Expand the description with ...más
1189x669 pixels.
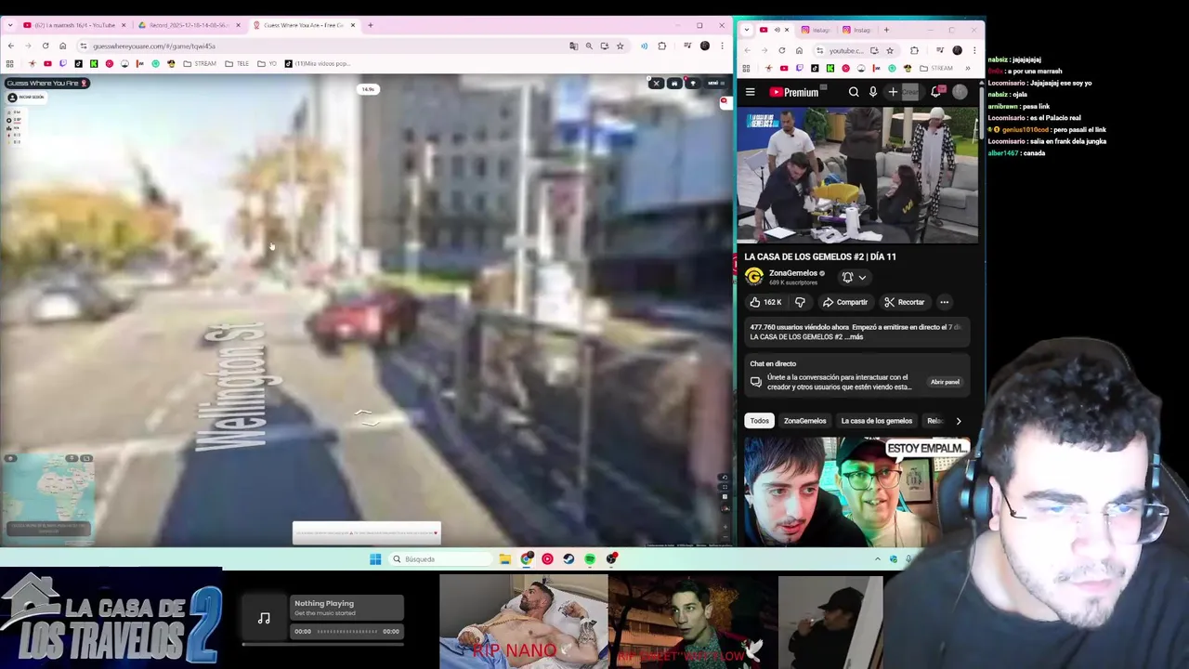(x=855, y=336)
